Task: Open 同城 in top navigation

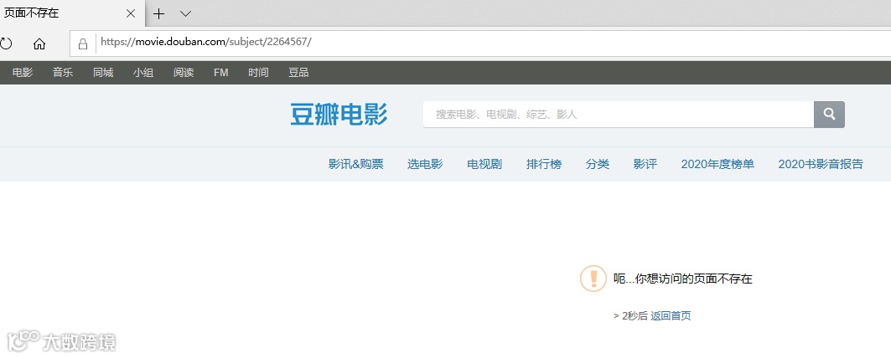Action: click(x=103, y=73)
